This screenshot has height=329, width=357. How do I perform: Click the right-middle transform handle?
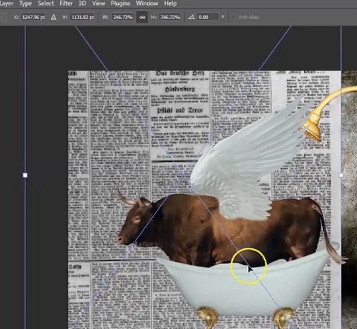tap(341, 175)
